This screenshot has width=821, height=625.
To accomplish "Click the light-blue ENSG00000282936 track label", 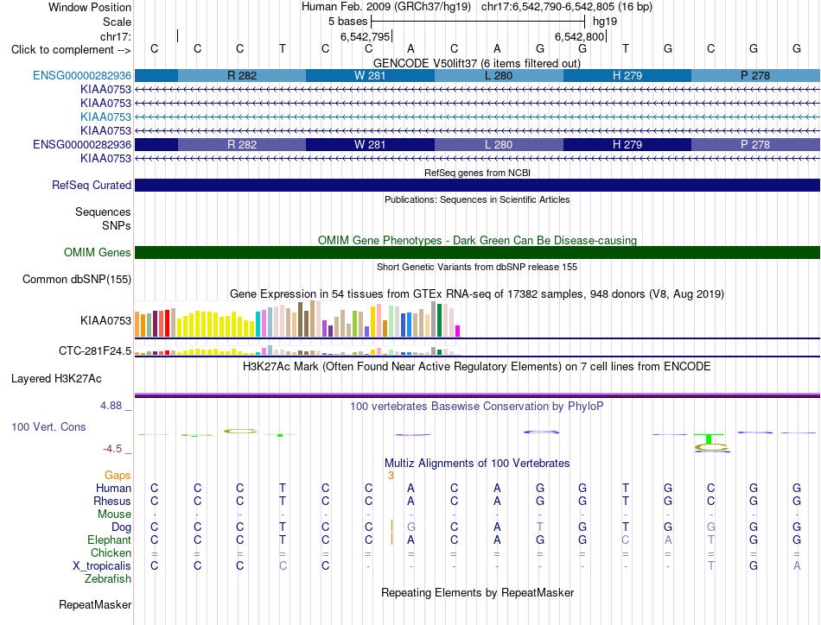I will tap(82, 75).
